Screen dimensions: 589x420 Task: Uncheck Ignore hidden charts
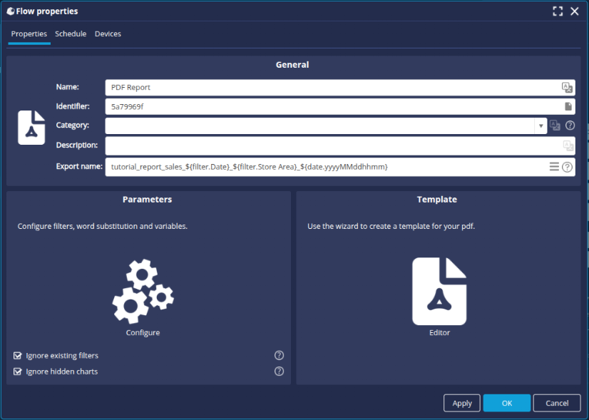coord(16,371)
